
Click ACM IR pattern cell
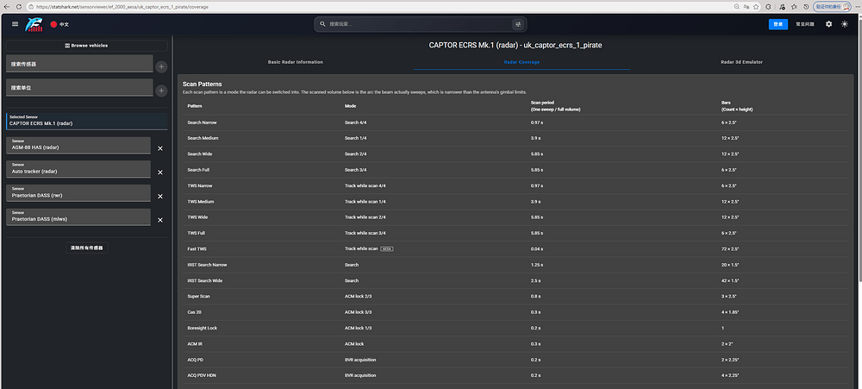[x=195, y=344]
